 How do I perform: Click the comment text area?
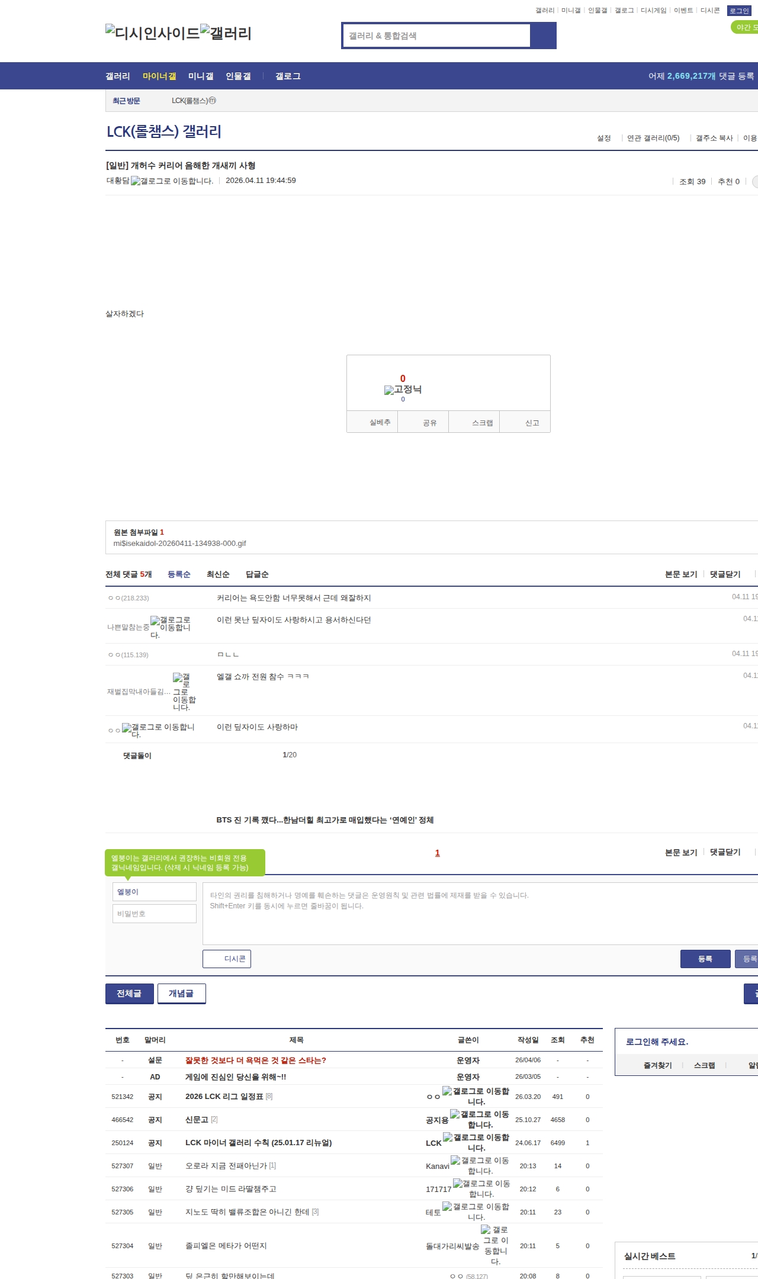click(x=480, y=913)
